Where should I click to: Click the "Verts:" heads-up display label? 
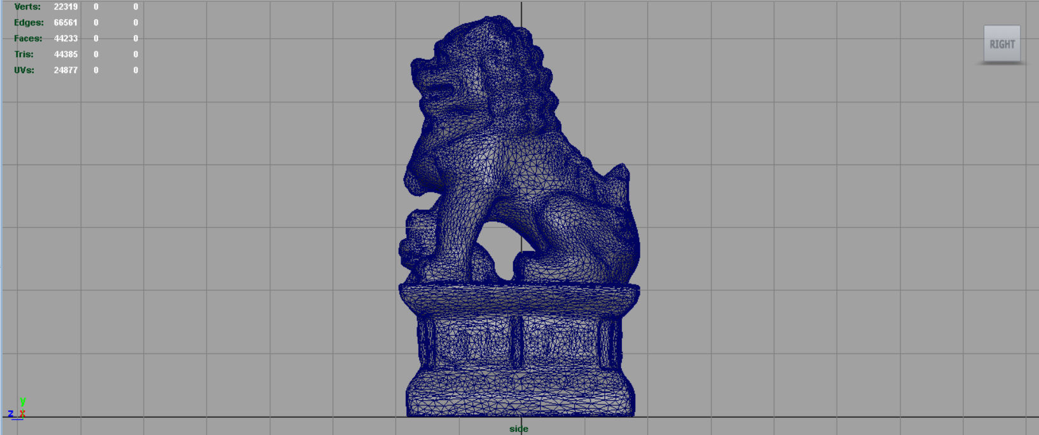27,6
